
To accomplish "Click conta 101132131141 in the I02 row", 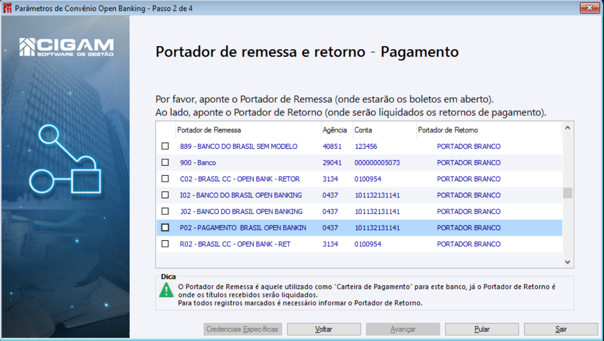I will pyautogui.click(x=377, y=195).
